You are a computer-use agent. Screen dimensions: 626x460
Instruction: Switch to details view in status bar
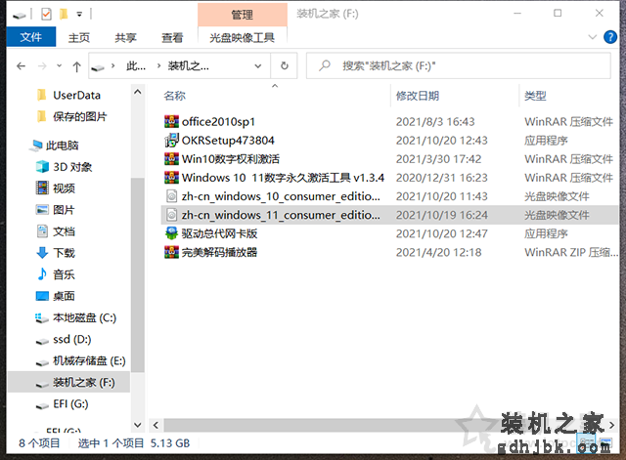[x=586, y=442]
